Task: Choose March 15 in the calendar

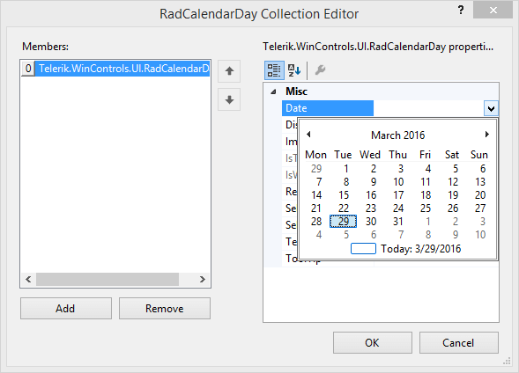Action: [x=344, y=195]
